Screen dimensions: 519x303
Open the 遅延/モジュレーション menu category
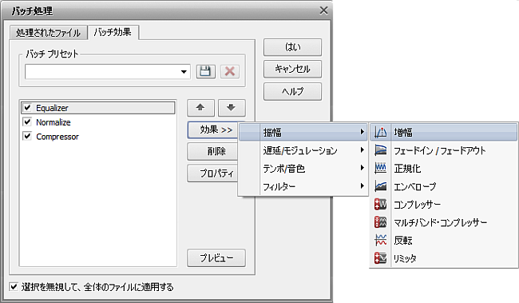click(303, 150)
